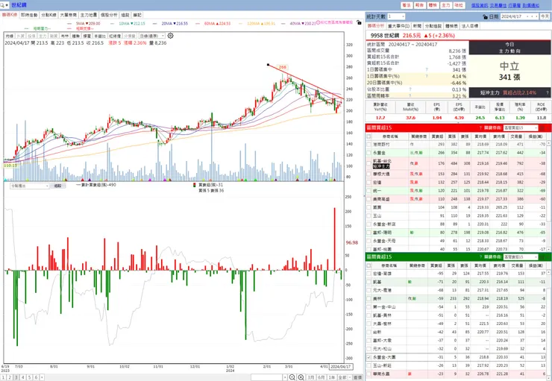Zoom in the chart with the plus magnifier

point(301,377)
